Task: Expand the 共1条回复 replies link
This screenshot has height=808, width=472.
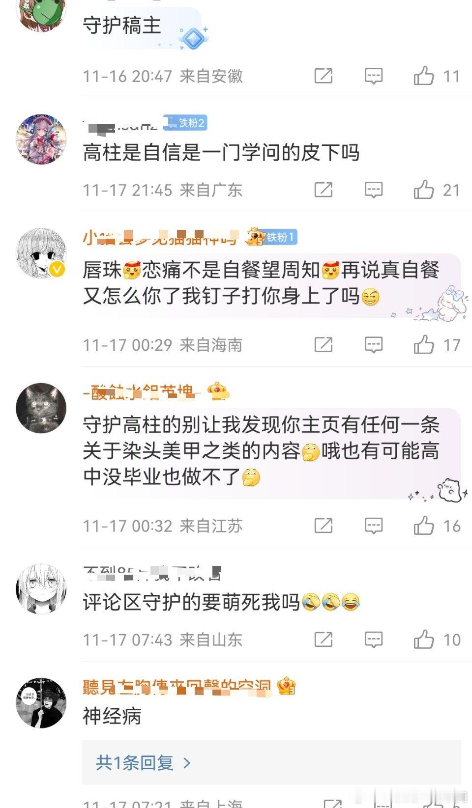Action: (x=143, y=762)
